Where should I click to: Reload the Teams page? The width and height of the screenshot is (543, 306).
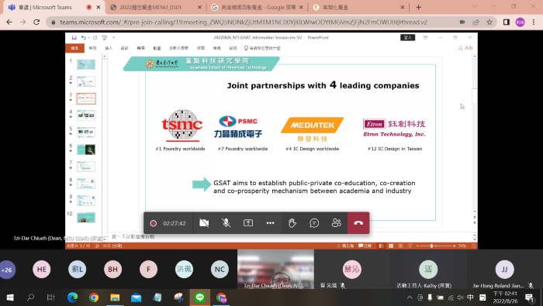pyautogui.click(x=36, y=22)
